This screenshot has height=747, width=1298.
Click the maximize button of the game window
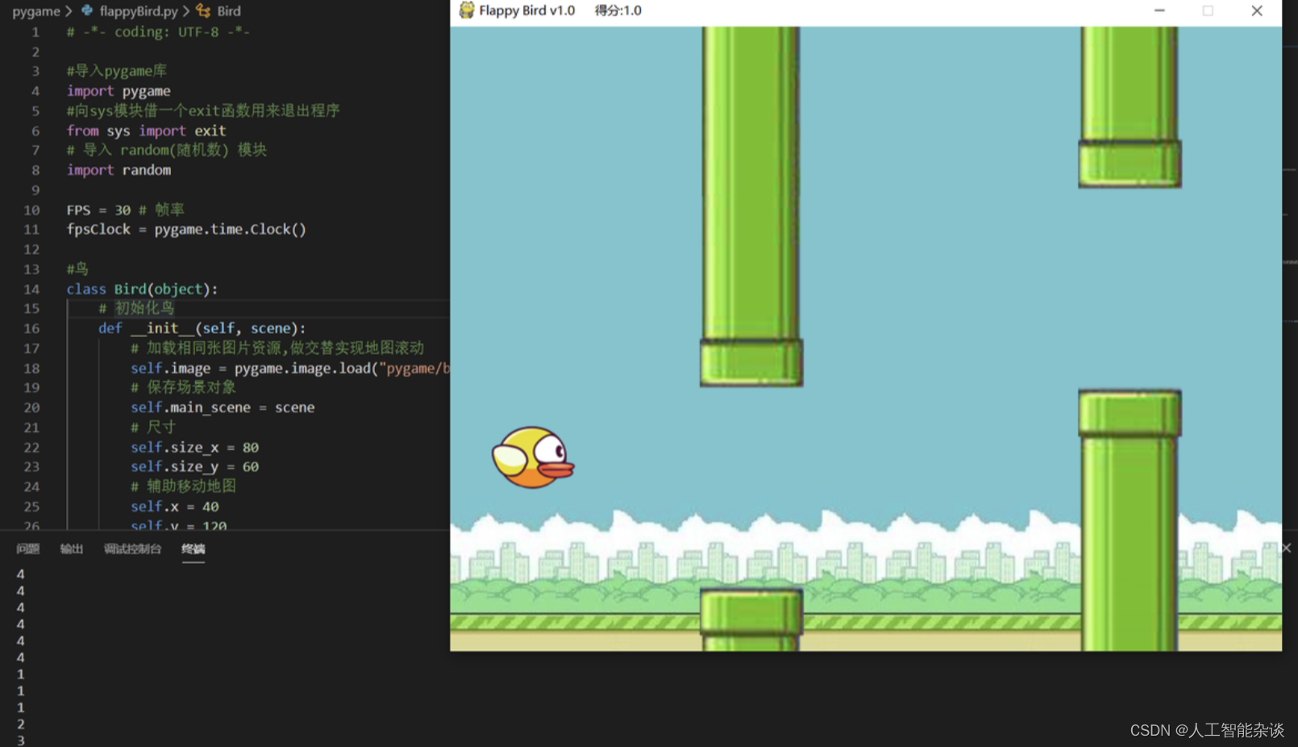click(1209, 10)
